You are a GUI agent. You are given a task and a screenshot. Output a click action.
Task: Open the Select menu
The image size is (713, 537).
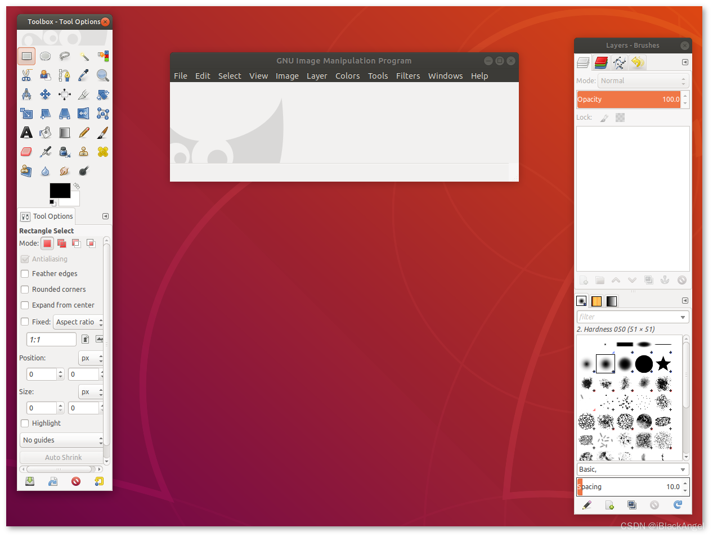coord(230,76)
